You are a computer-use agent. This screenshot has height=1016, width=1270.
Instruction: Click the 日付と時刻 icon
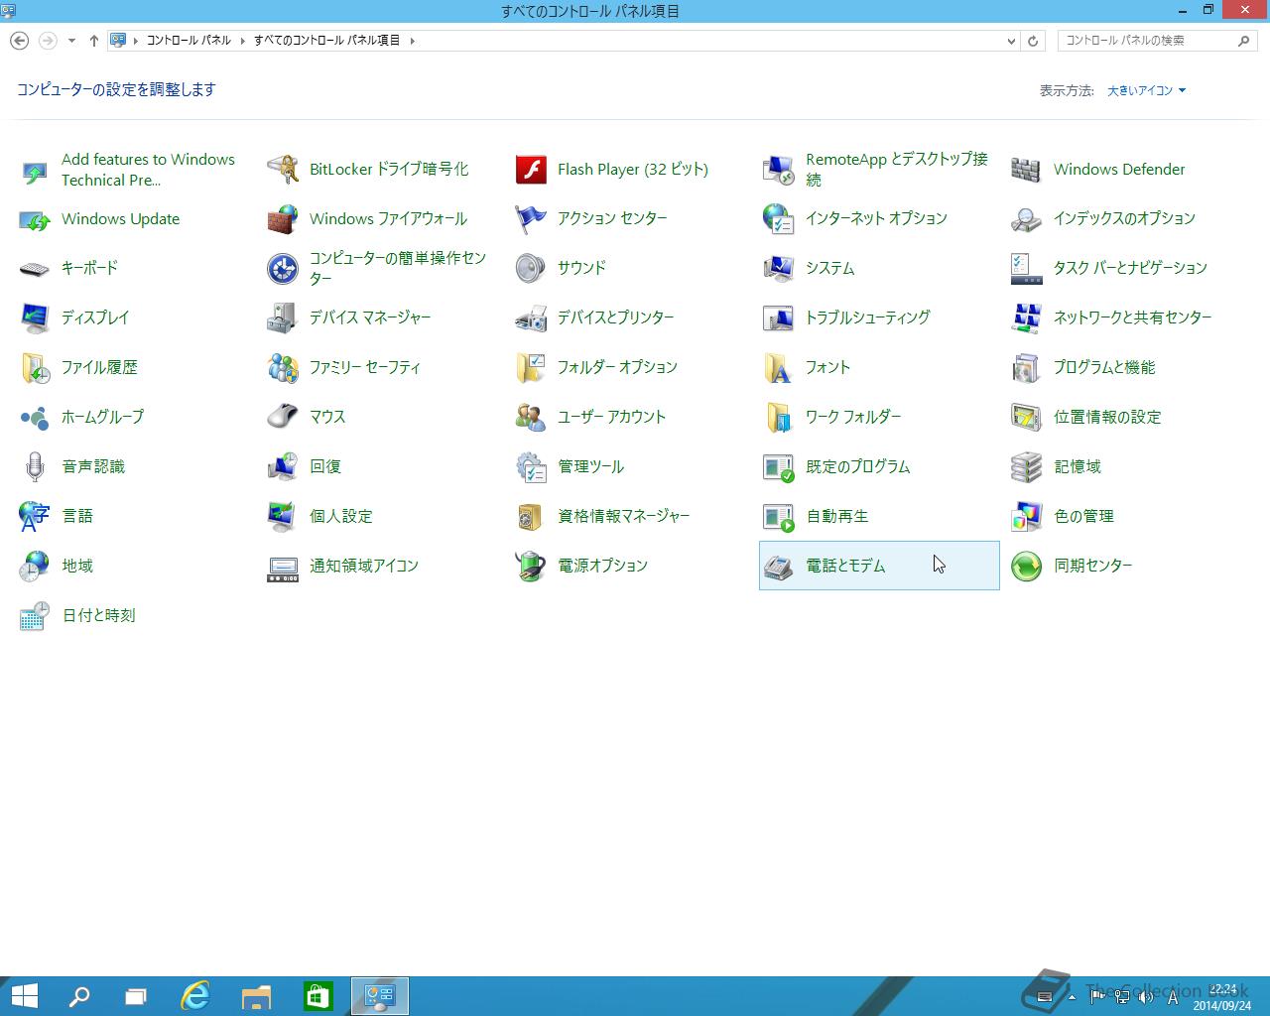tap(35, 615)
